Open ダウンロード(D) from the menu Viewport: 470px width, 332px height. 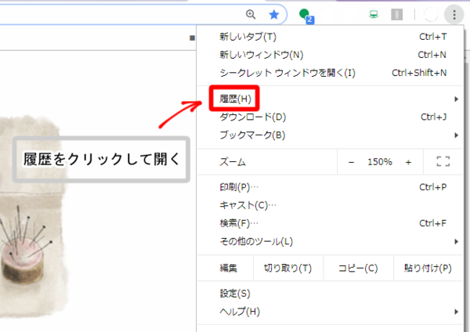coord(252,117)
